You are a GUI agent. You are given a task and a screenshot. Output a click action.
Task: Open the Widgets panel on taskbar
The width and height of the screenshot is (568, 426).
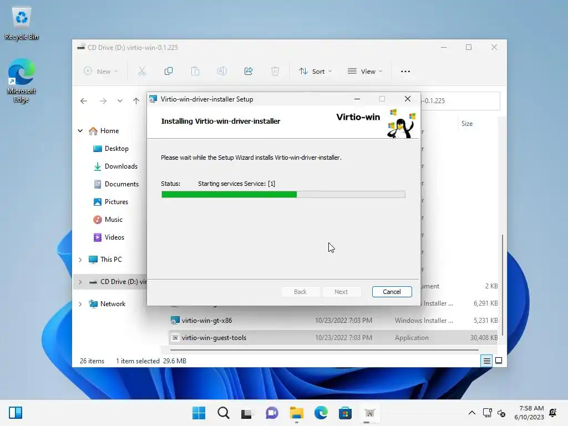point(16,413)
